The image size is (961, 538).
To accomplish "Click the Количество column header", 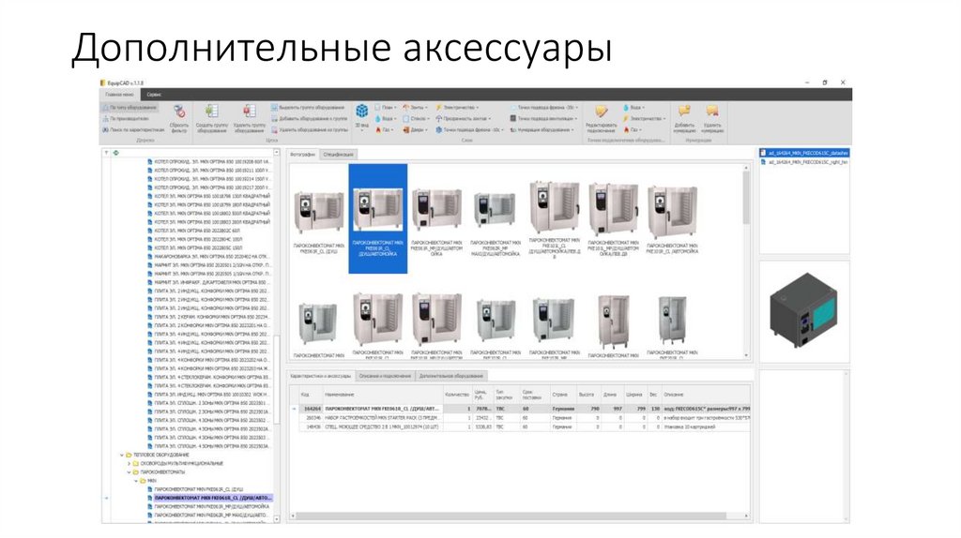I will [458, 395].
